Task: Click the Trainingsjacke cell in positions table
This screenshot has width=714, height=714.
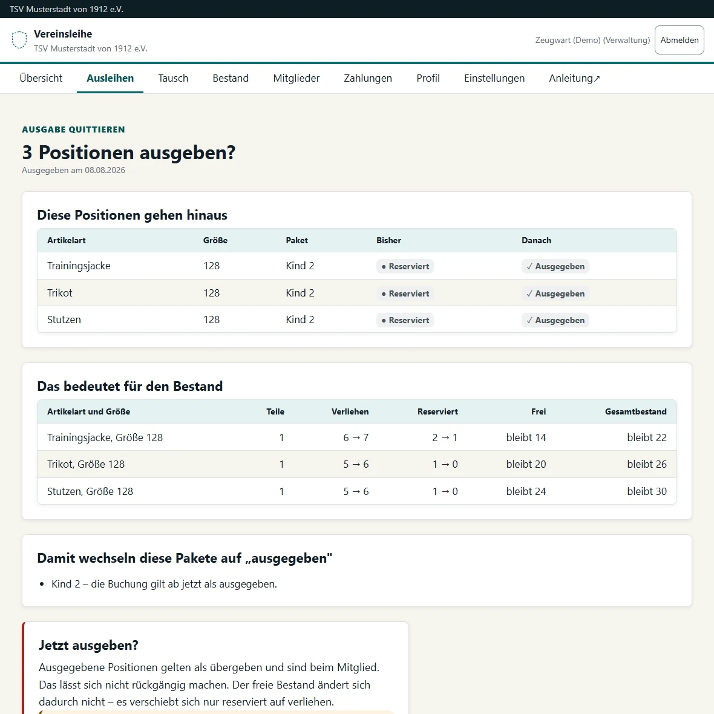Action: pos(79,266)
